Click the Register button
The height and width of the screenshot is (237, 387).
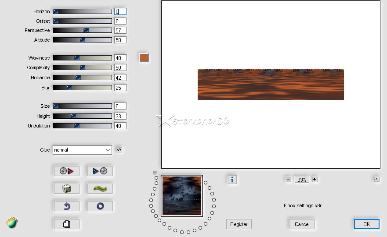pyautogui.click(x=239, y=224)
